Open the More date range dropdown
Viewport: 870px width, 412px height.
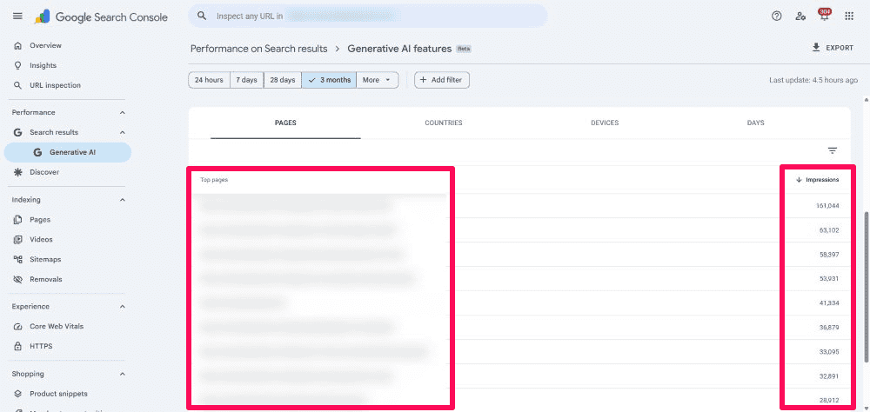tap(378, 80)
